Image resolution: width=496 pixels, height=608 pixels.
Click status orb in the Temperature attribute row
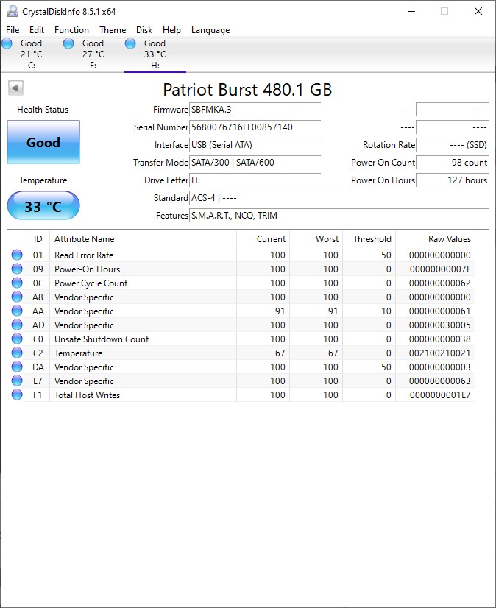(17, 353)
